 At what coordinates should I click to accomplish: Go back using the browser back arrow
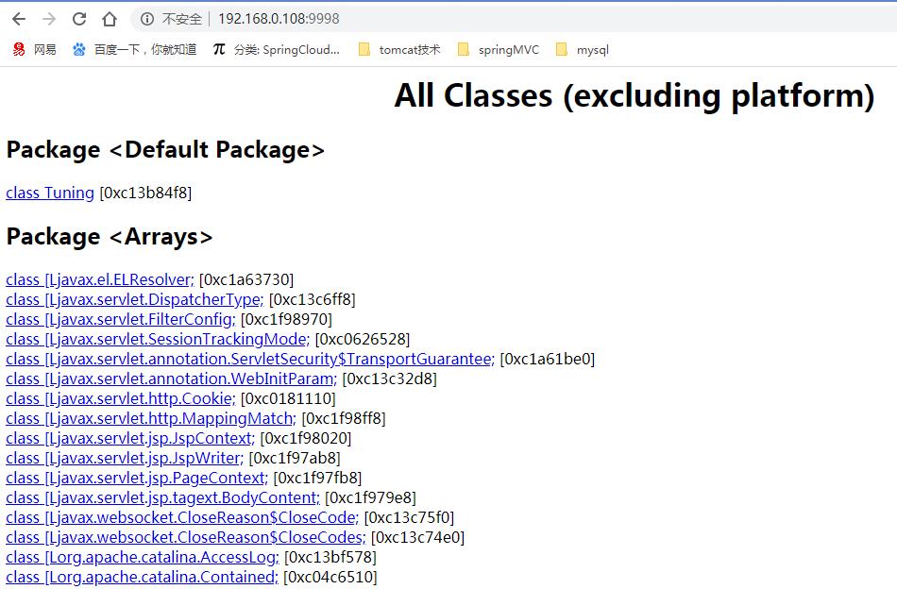[x=19, y=19]
